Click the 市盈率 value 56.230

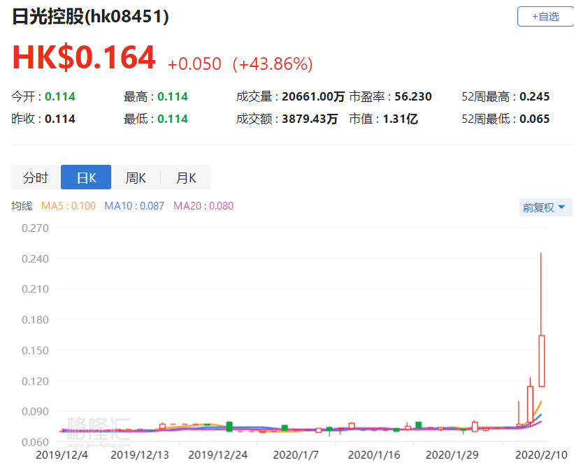[x=413, y=96]
